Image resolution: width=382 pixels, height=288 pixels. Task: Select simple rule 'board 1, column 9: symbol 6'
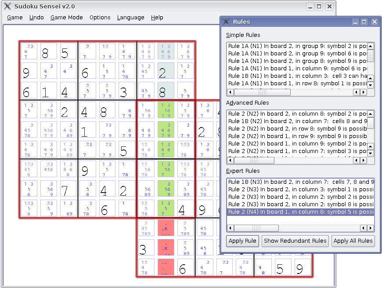[297, 69]
